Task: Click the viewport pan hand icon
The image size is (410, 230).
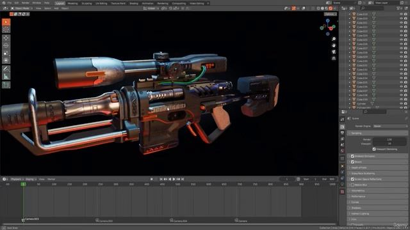Action: coord(334,45)
